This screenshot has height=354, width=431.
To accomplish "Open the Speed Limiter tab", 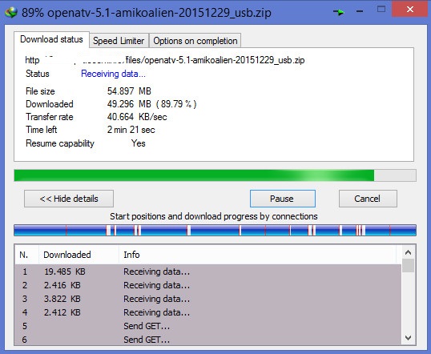I will 119,41.
